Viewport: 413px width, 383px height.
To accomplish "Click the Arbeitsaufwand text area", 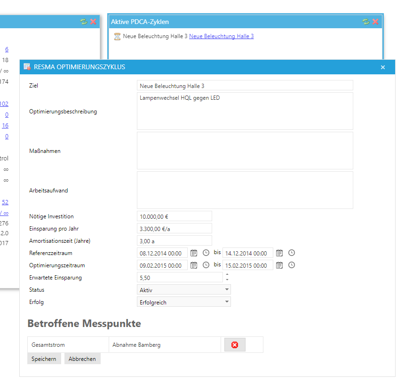I will point(245,190).
